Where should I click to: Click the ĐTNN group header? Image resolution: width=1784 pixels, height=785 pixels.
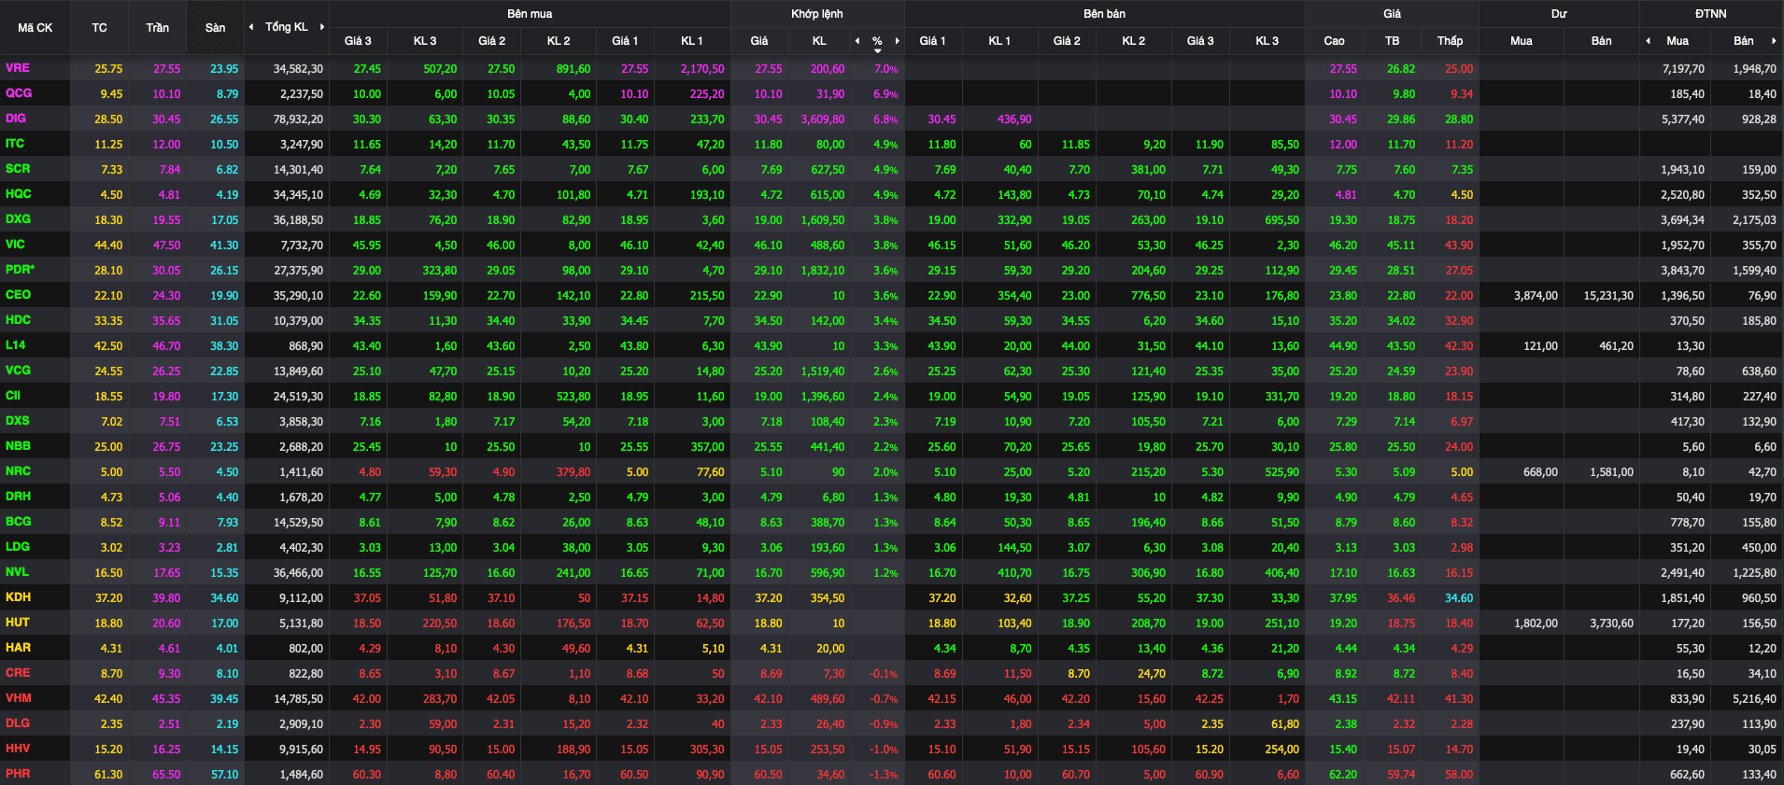1710,14
